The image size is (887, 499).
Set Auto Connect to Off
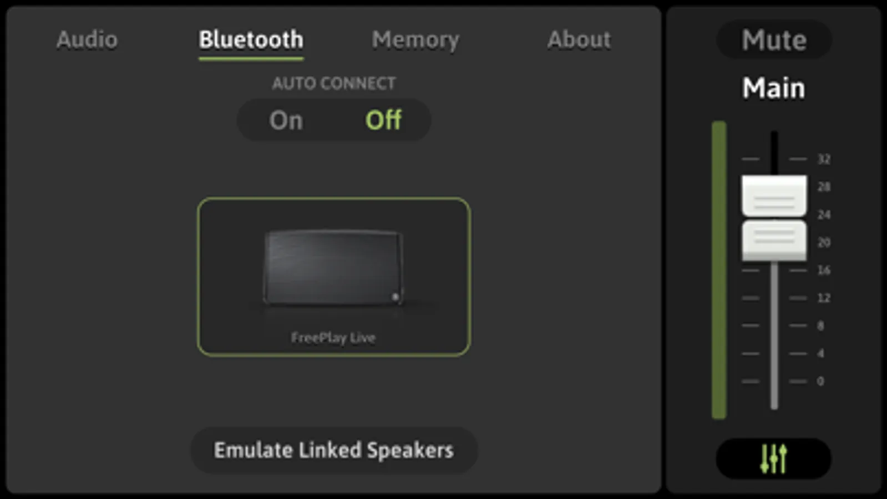point(383,120)
